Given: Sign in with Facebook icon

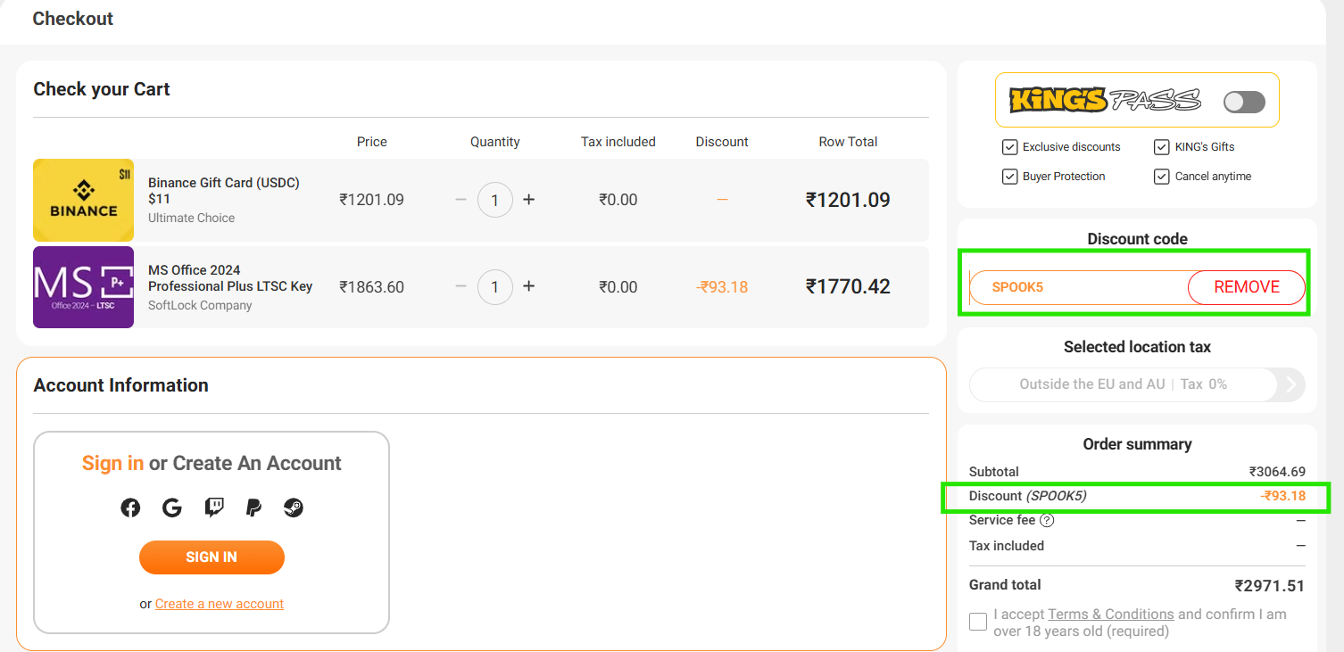Looking at the screenshot, I should (x=130, y=508).
